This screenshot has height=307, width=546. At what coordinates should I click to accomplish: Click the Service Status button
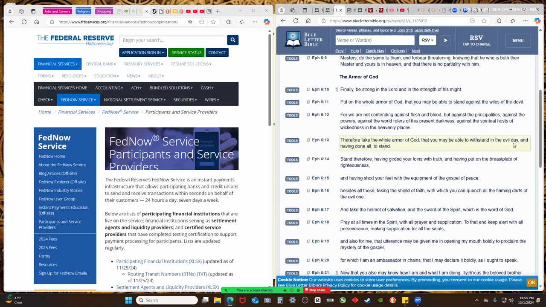[x=186, y=52]
